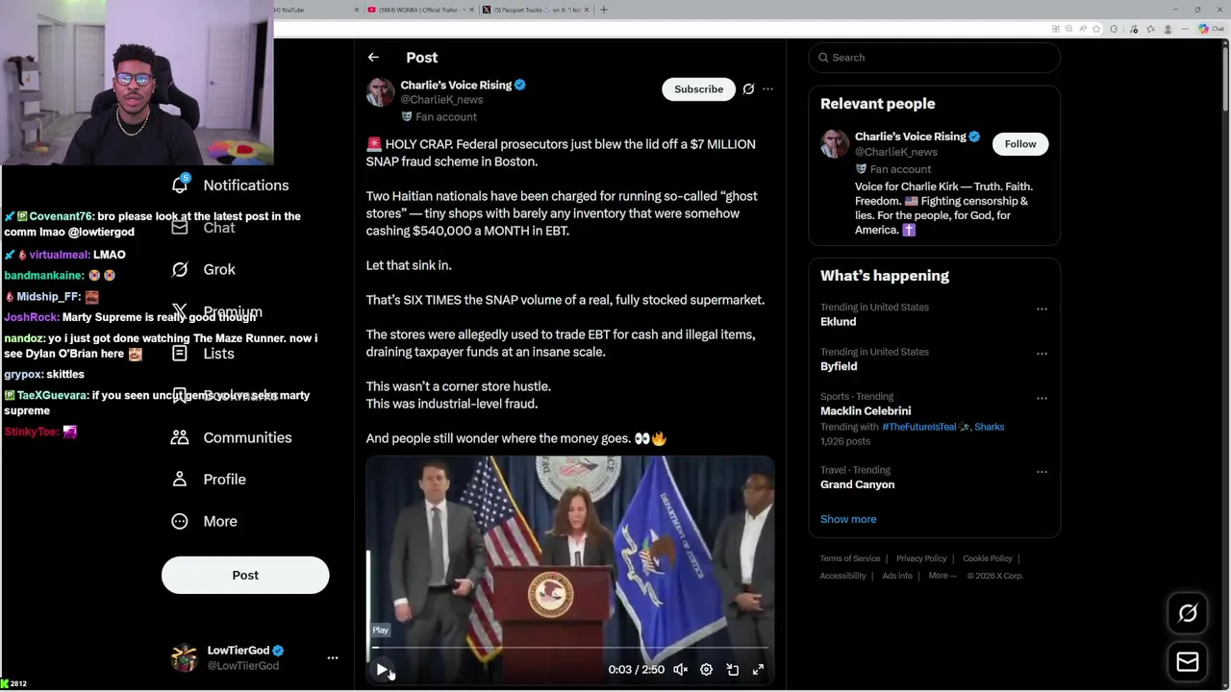
Task: Click Show more under What's happening
Action: coord(848,519)
